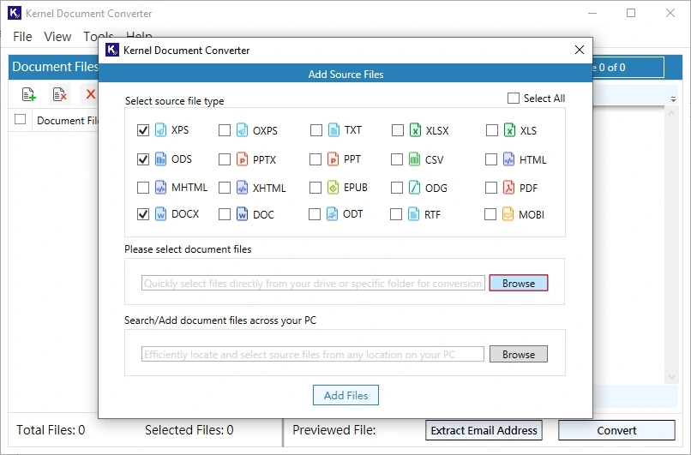This screenshot has width=691, height=455.
Task: Check the TXT checkbox
Action: pos(316,130)
